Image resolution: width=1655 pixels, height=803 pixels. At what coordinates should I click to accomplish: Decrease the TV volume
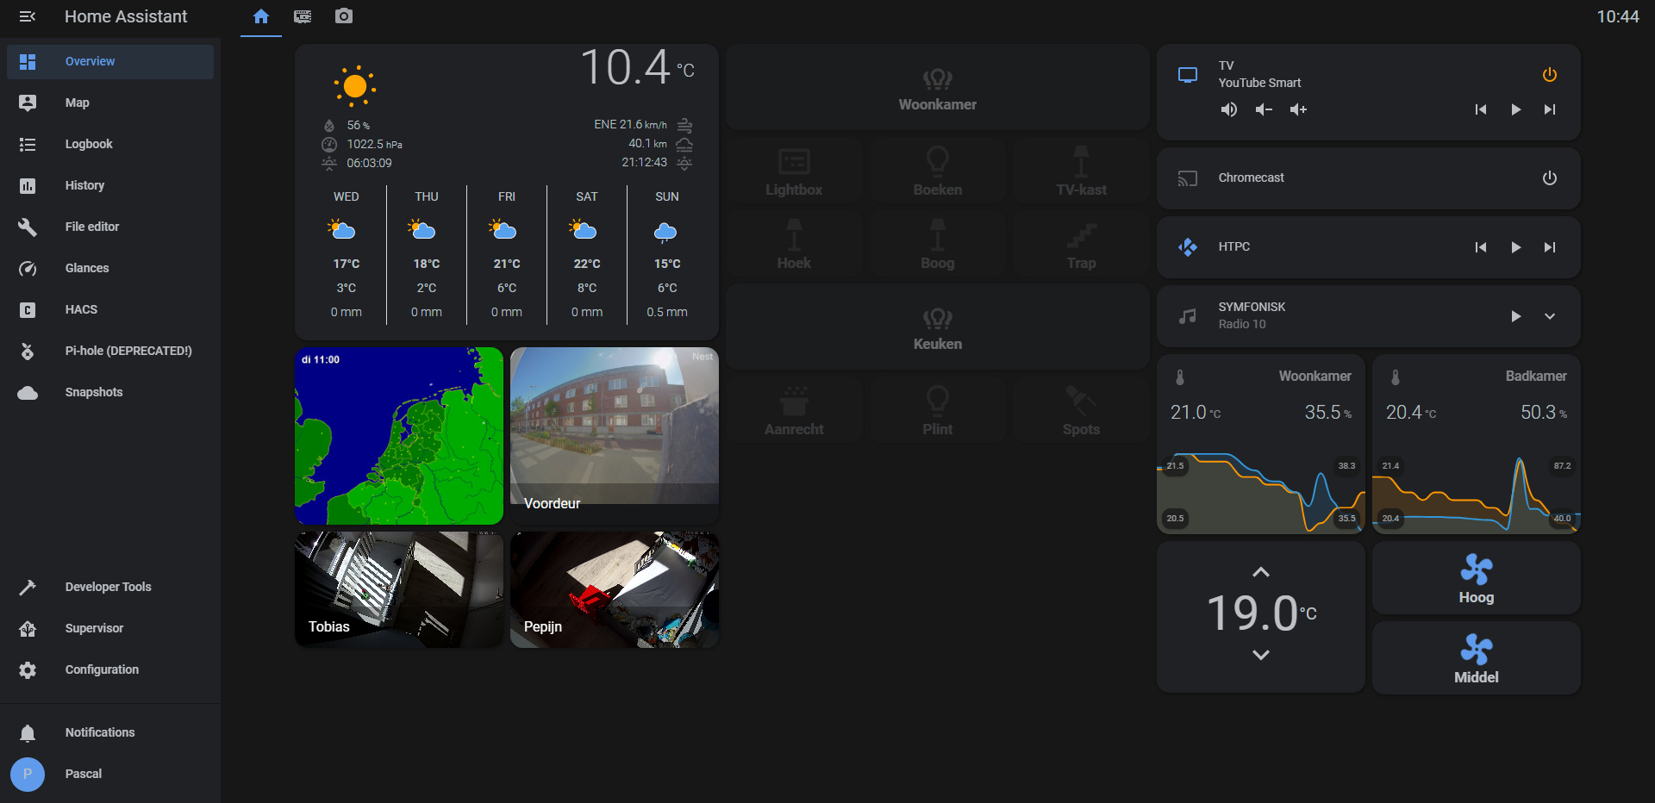1264,109
